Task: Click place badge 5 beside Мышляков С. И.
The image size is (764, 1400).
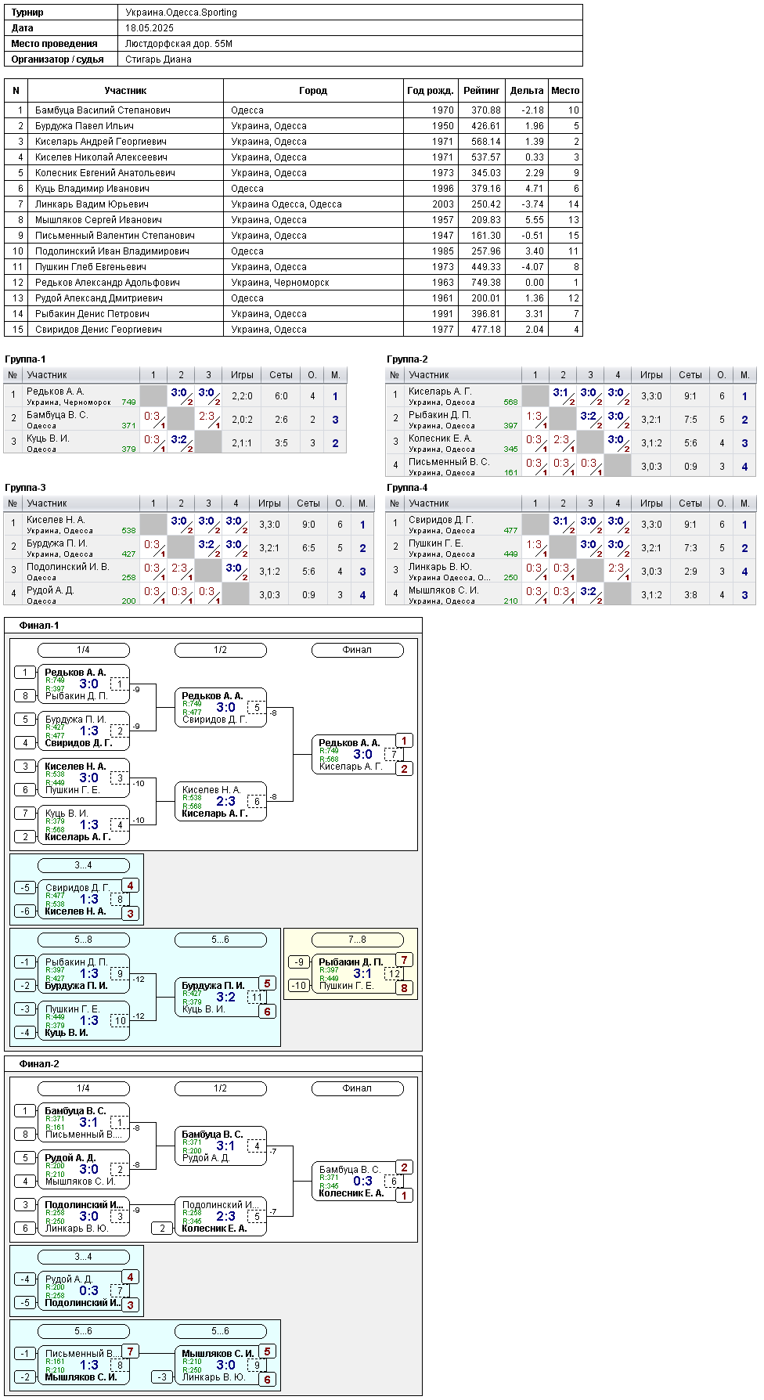Action: click(x=267, y=1351)
